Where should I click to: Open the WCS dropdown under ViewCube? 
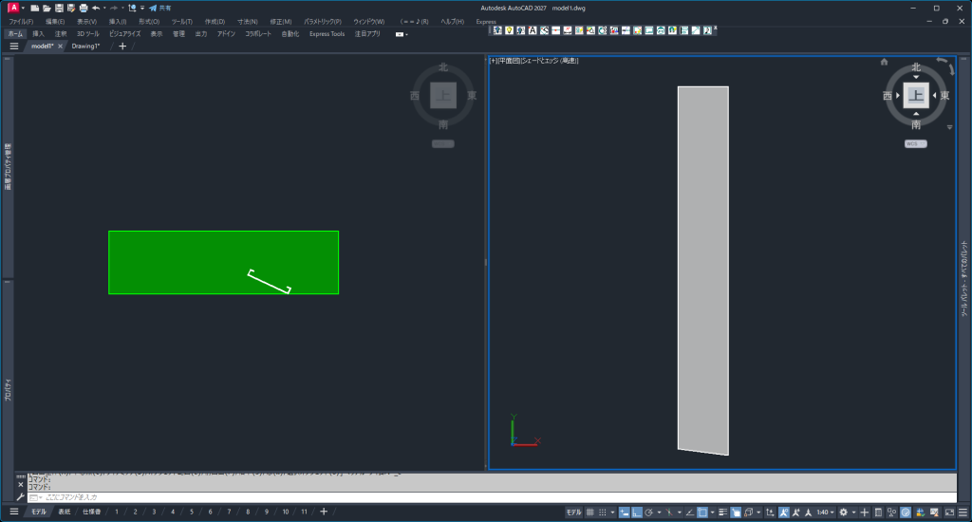[915, 143]
